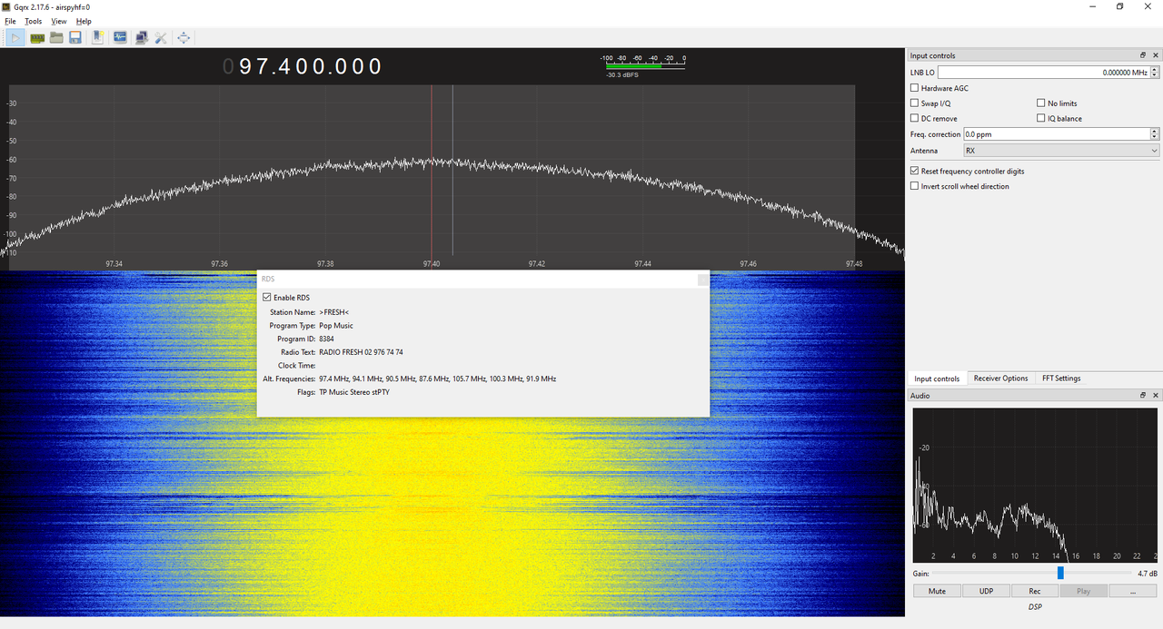The image size is (1163, 629).
Task: Open the I/O device configuration icon
Action: click(x=37, y=37)
